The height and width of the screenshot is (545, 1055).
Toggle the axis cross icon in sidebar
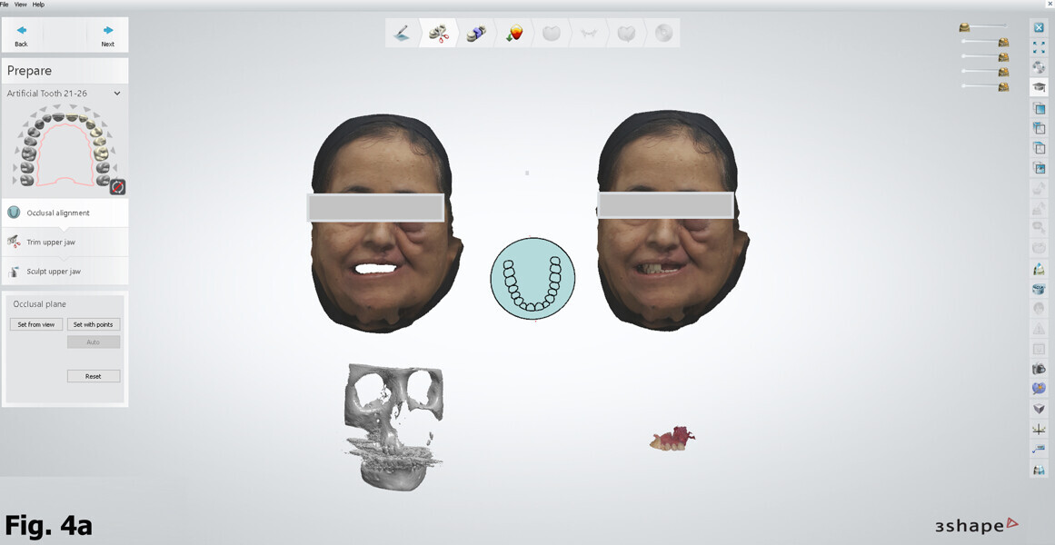pyautogui.click(x=1039, y=429)
